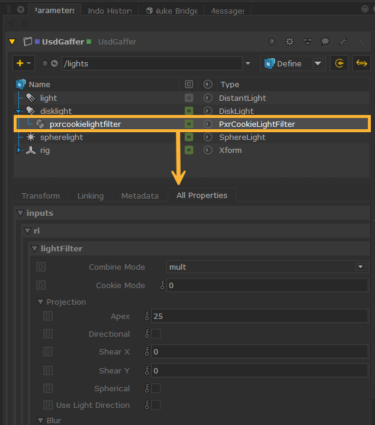The height and width of the screenshot is (425, 375).
Task: Click the magnifier search icon in header
Action: pyautogui.click(x=360, y=41)
